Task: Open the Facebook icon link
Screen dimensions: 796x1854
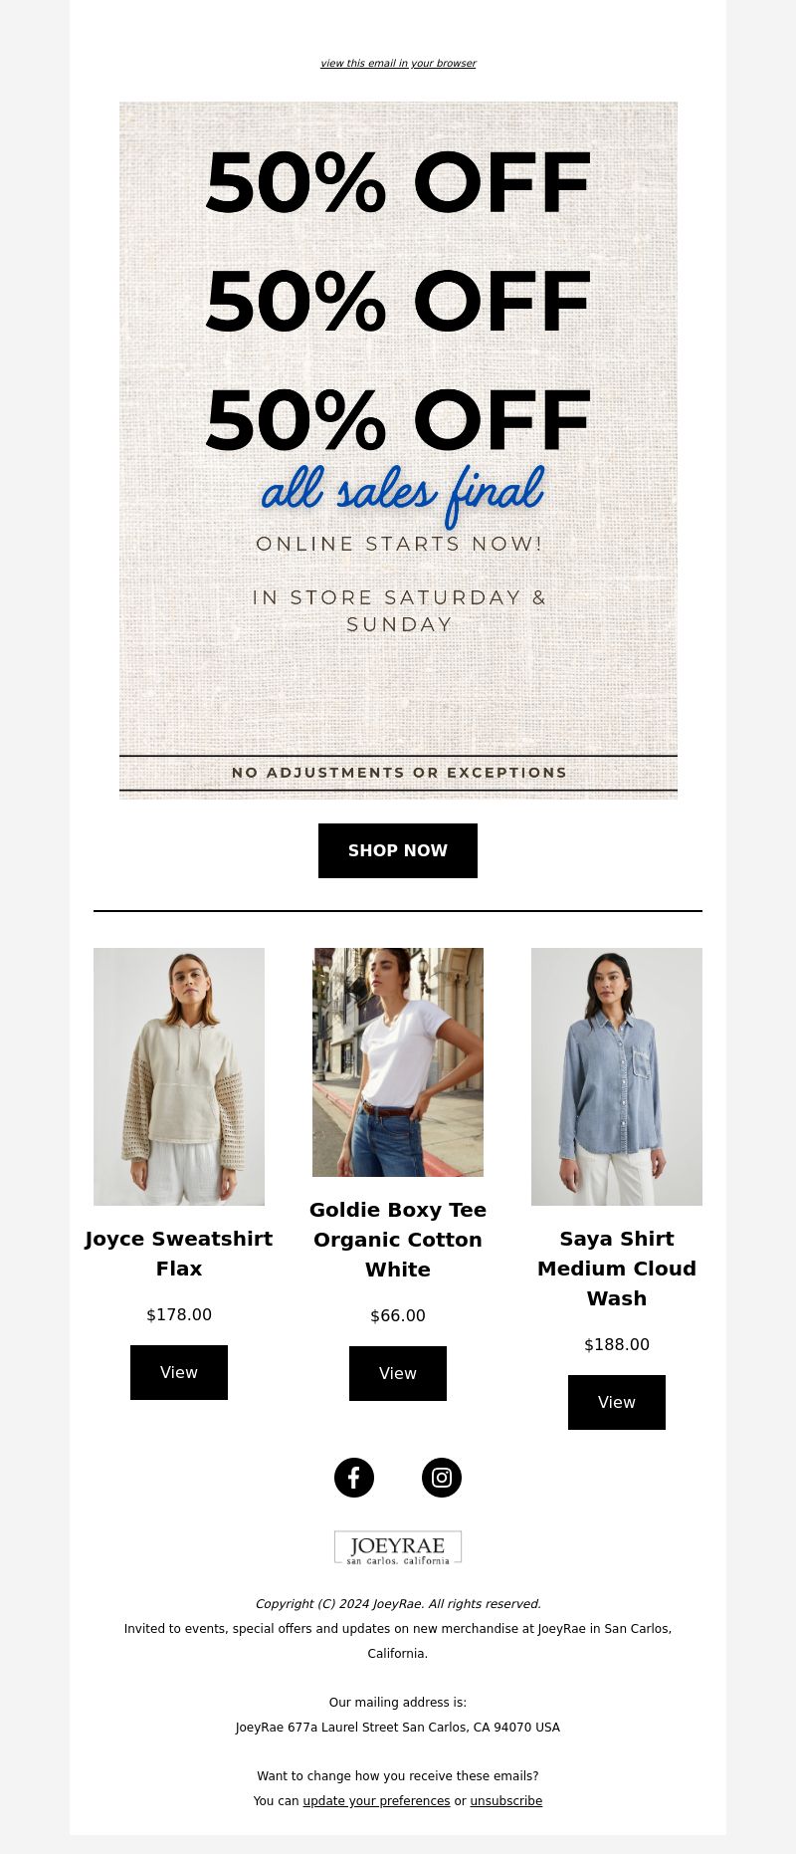Action: [354, 1478]
